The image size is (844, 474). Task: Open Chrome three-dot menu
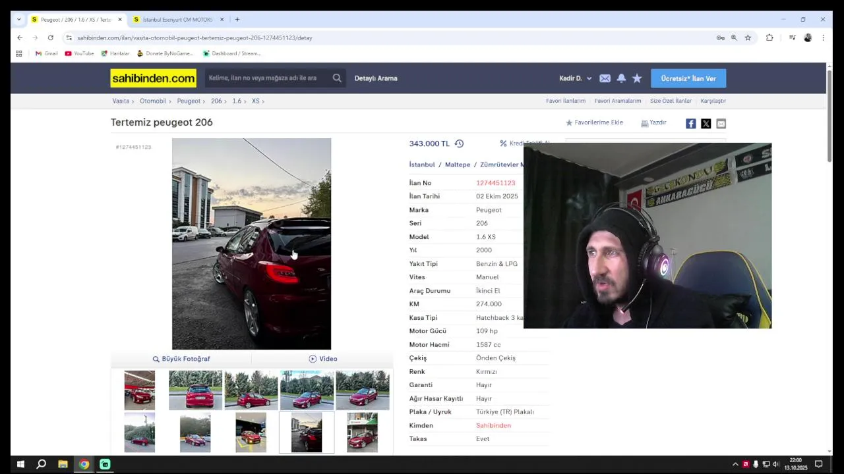(x=823, y=38)
